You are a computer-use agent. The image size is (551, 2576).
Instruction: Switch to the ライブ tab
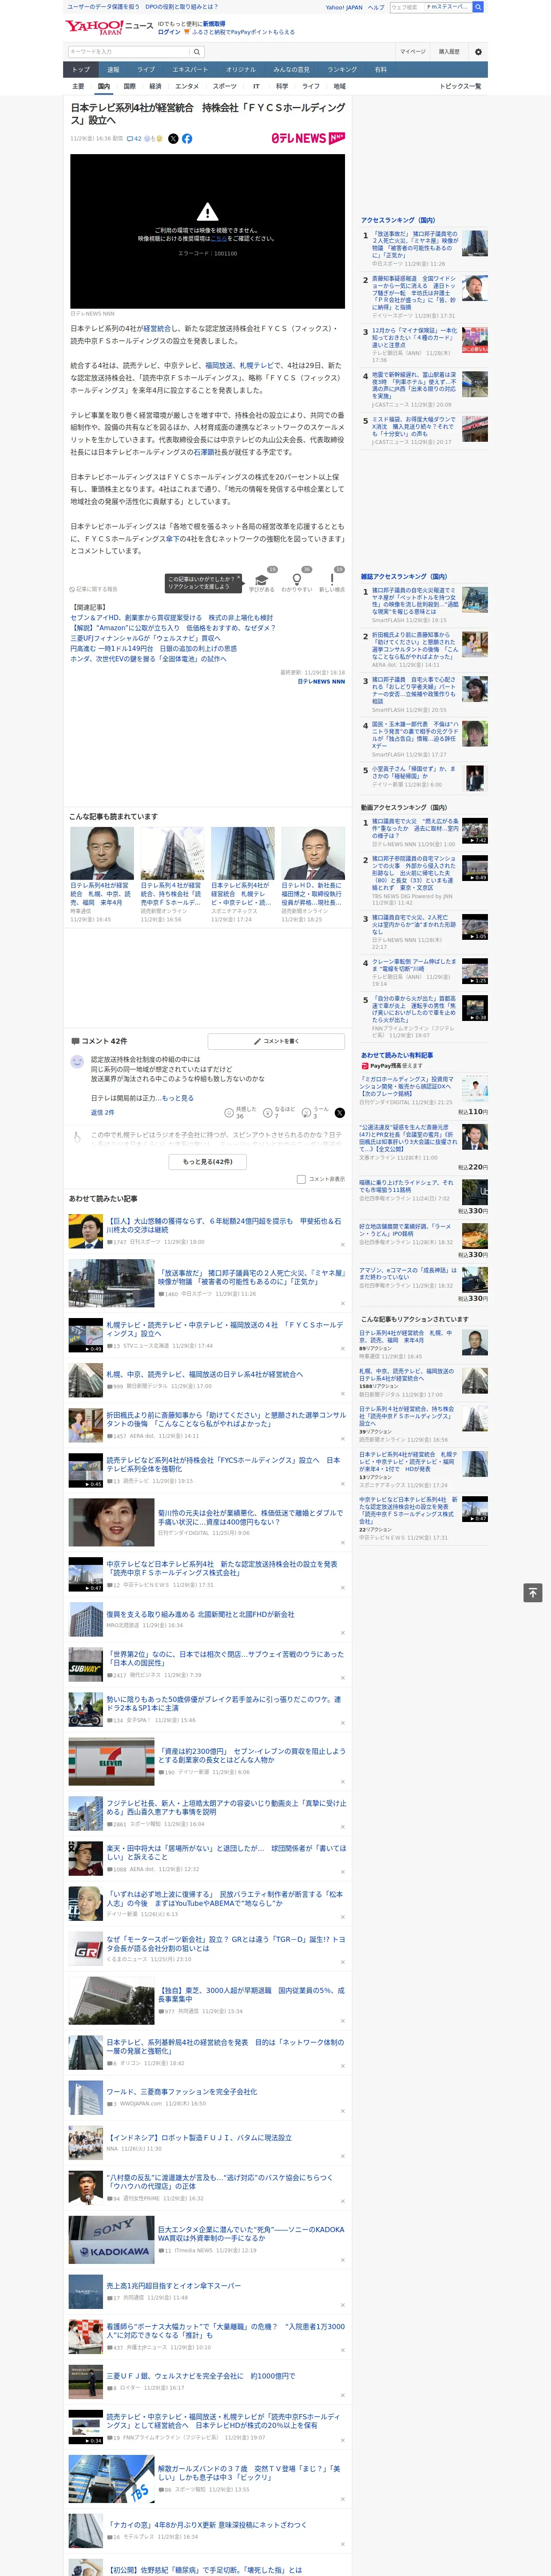pyautogui.click(x=146, y=70)
